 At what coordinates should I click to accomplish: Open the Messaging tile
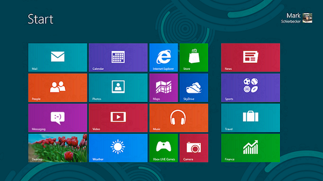[x=58, y=118]
